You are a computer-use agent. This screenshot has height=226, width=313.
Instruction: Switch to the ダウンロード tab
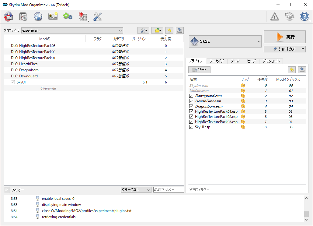coord(271,61)
